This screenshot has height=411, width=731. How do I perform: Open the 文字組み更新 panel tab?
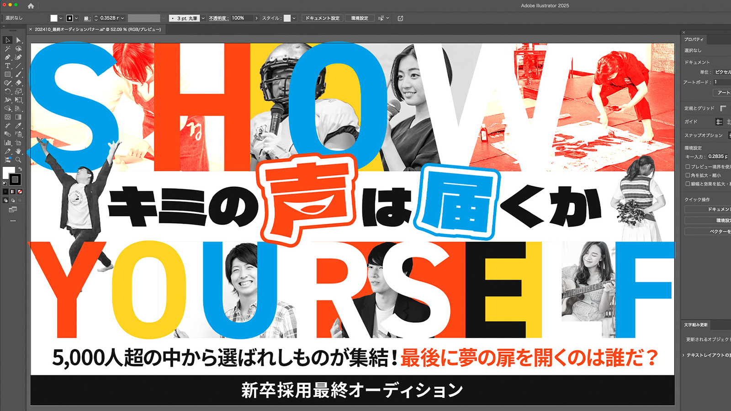tap(696, 325)
